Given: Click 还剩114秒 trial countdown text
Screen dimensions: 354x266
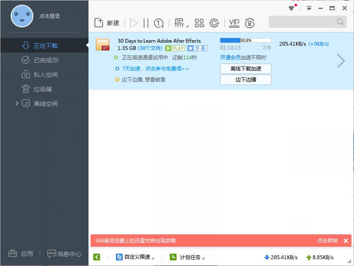Looking at the screenshot, I should coord(184,58).
